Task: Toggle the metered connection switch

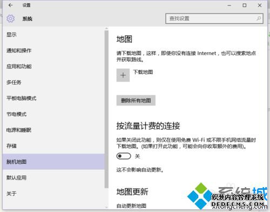Action: click(124, 156)
